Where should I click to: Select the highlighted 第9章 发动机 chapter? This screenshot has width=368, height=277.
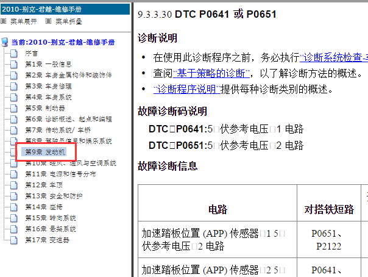tap(45, 152)
